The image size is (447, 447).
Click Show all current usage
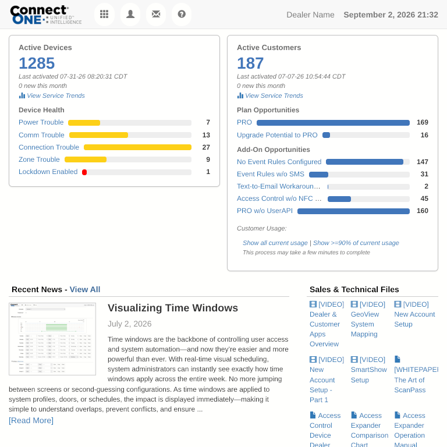pos(275,243)
